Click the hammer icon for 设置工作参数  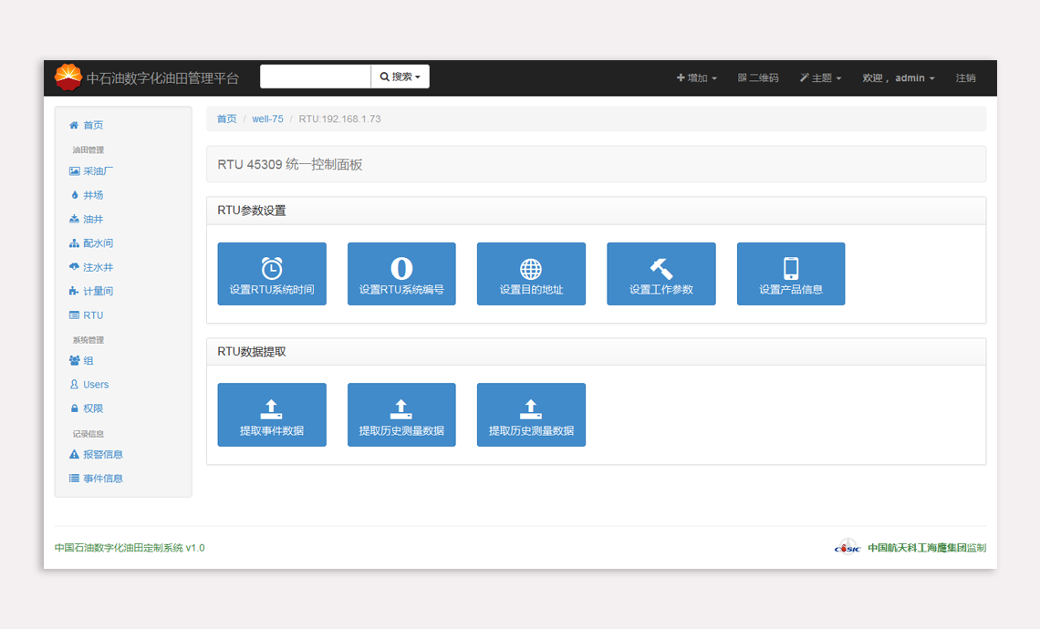coord(660,268)
